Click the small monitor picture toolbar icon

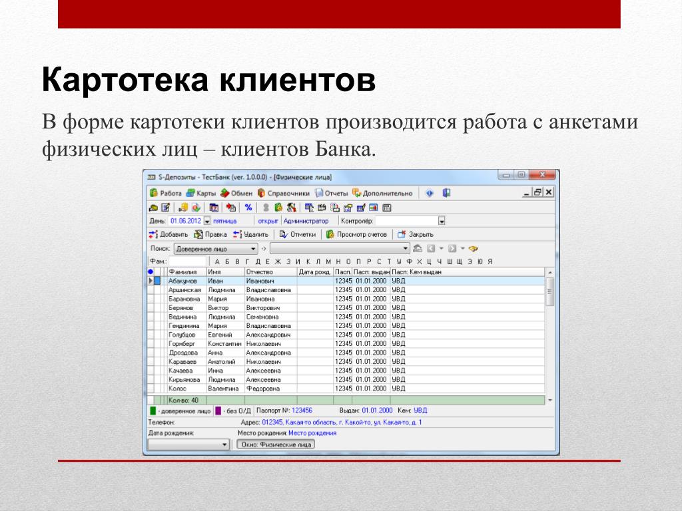374,208
